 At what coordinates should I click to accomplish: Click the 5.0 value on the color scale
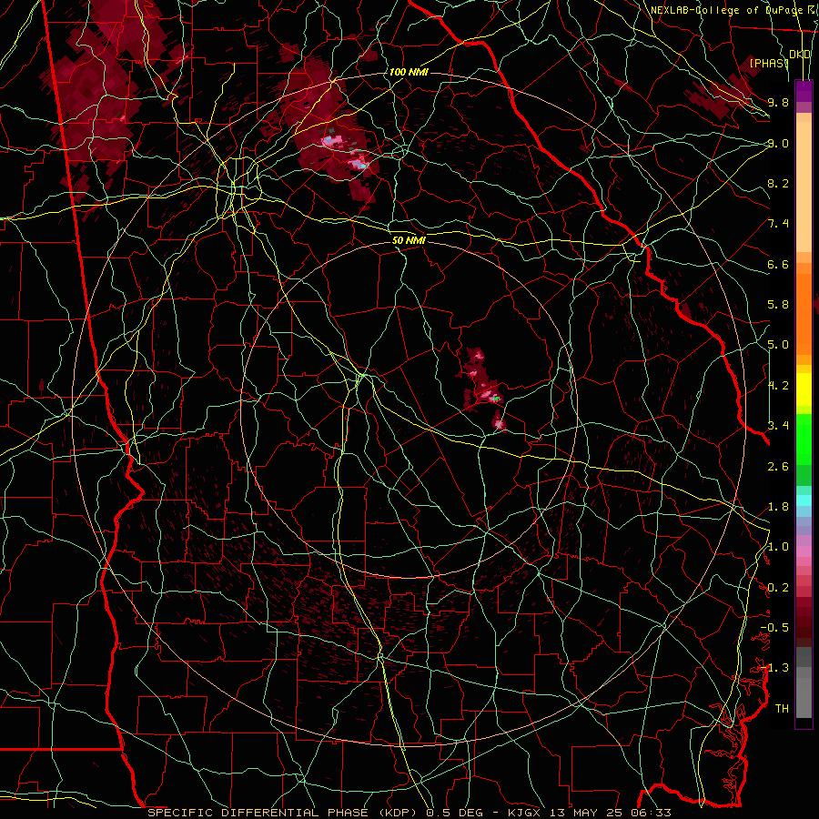[778, 345]
